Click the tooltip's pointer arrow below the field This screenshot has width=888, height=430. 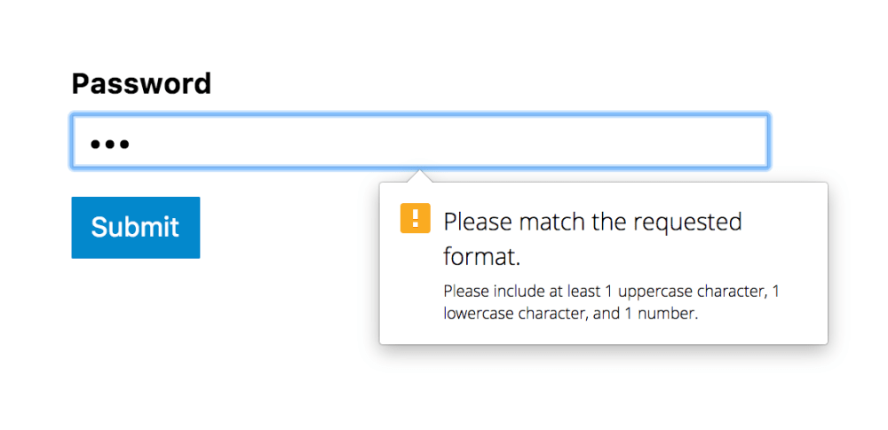click(422, 176)
